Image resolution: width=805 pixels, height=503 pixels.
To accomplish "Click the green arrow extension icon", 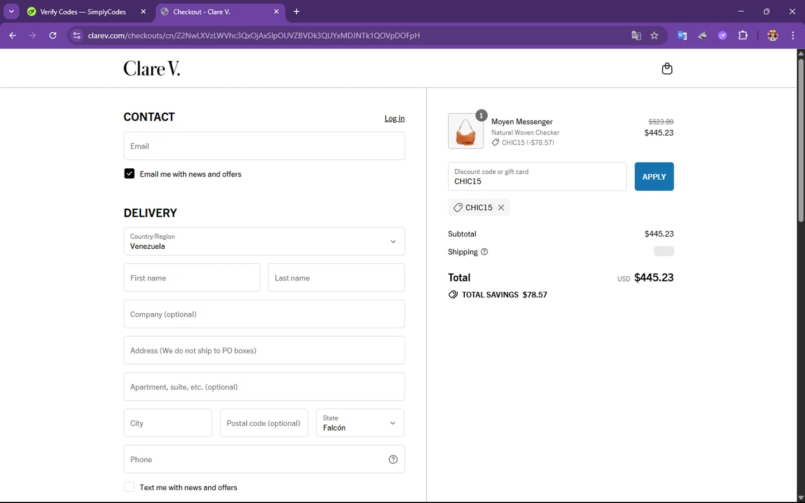I will pos(702,35).
